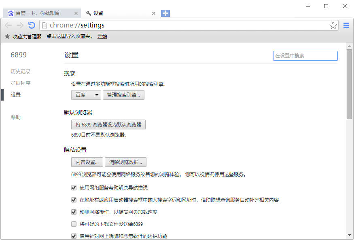This screenshot has width=354, height=240.
Task: Toggle 预测网络操作 checkbox
Action: (x=74, y=212)
